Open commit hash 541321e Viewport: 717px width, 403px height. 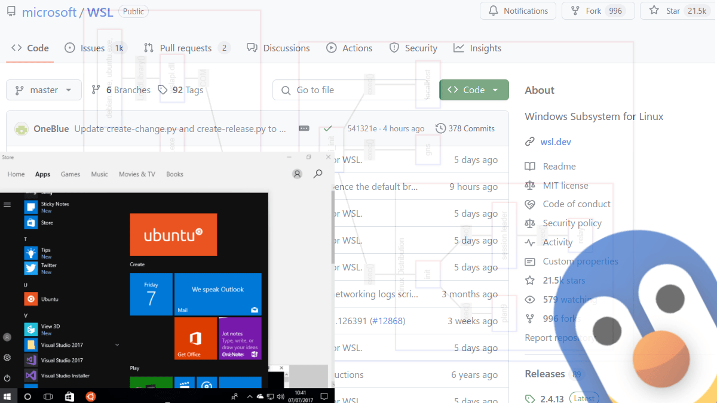click(361, 128)
